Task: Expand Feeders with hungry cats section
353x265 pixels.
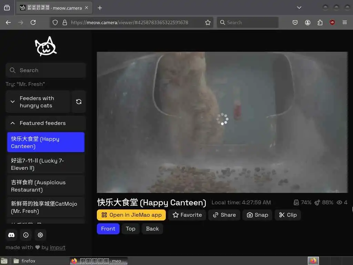Action: point(38,102)
